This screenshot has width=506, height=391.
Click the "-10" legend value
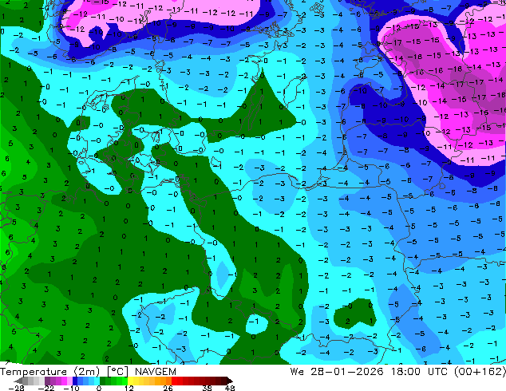pyautogui.click(x=71, y=388)
